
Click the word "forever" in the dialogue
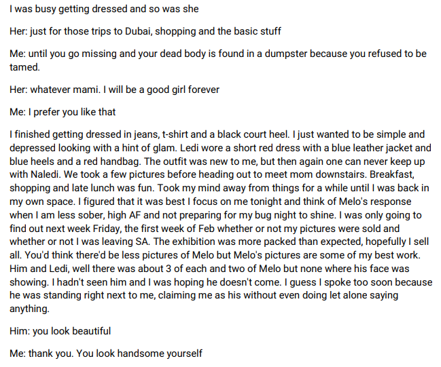coord(202,89)
